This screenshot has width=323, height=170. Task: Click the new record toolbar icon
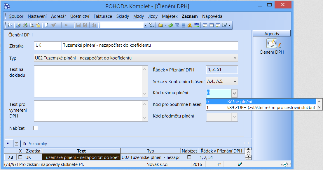point(46,25)
